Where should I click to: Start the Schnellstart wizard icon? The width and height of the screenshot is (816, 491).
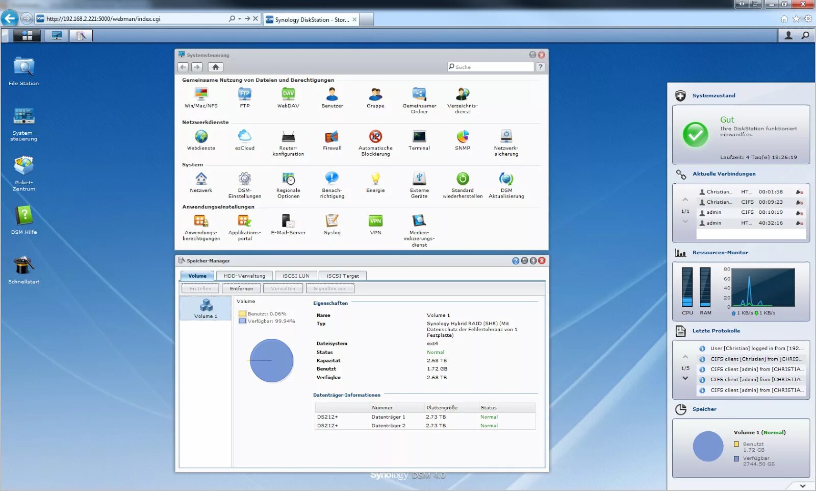[x=23, y=270]
